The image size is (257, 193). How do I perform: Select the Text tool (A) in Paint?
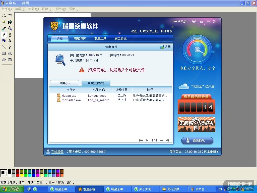pos(10,41)
